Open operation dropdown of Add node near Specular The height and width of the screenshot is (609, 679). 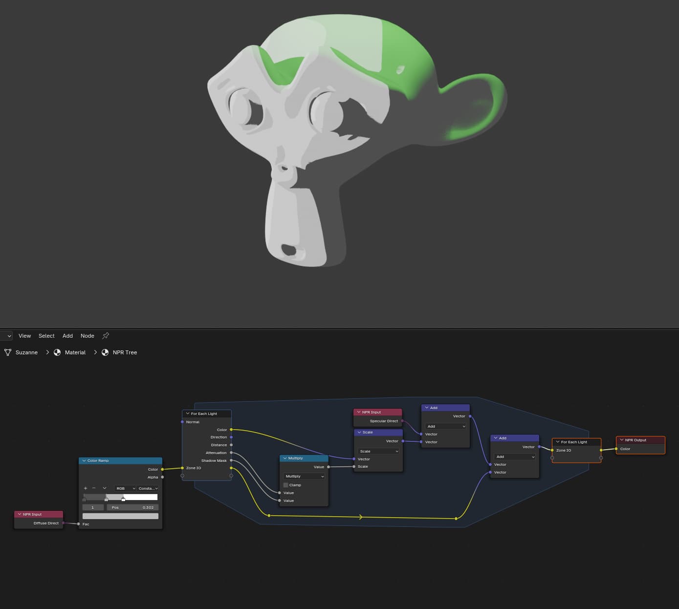coord(446,426)
